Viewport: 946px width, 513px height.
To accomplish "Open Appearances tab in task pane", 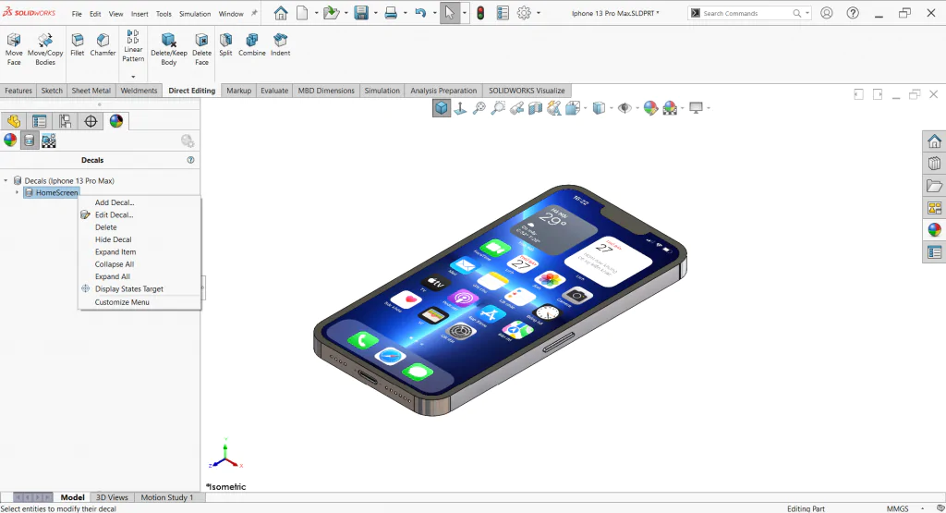I will pyautogui.click(x=935, y=230).
